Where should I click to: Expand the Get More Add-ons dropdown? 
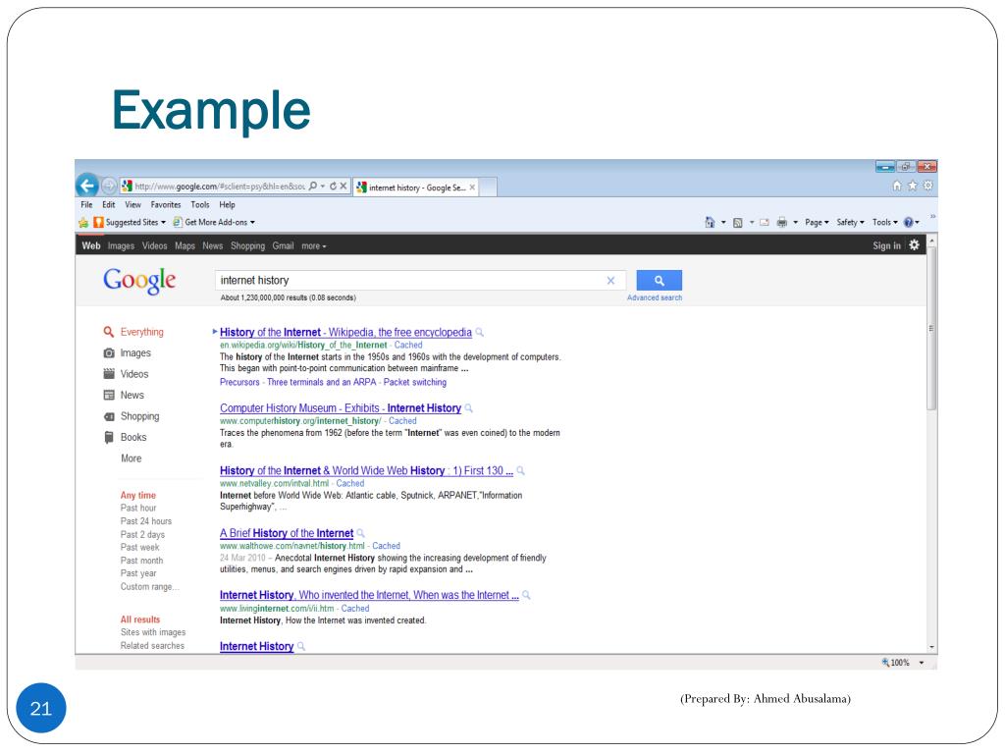[214, 223]
